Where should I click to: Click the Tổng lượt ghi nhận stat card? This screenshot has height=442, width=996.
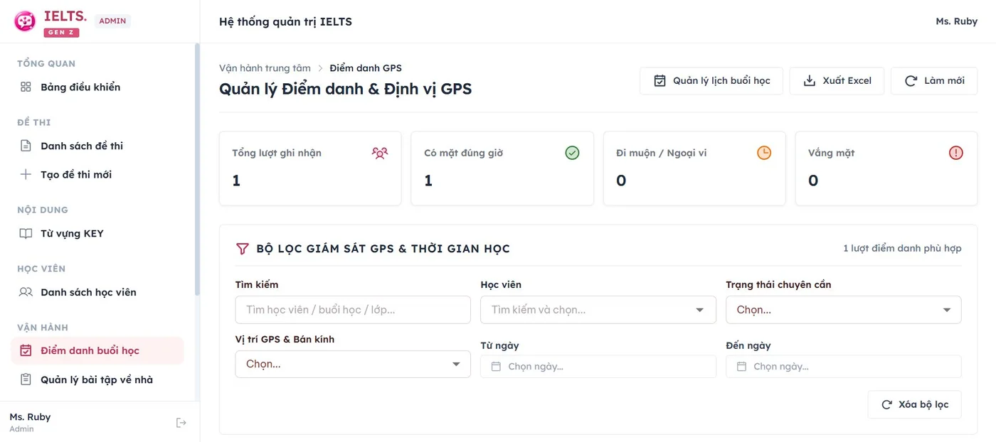pyautogui.click(x=310, y=168)
